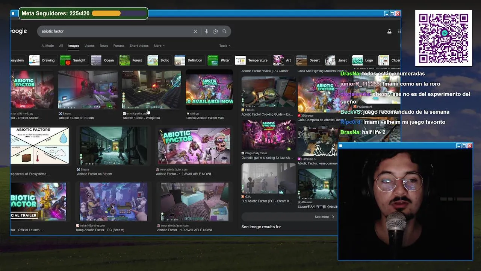Click Abiotic Factor Cooking Guide caption

click(267, 114)
